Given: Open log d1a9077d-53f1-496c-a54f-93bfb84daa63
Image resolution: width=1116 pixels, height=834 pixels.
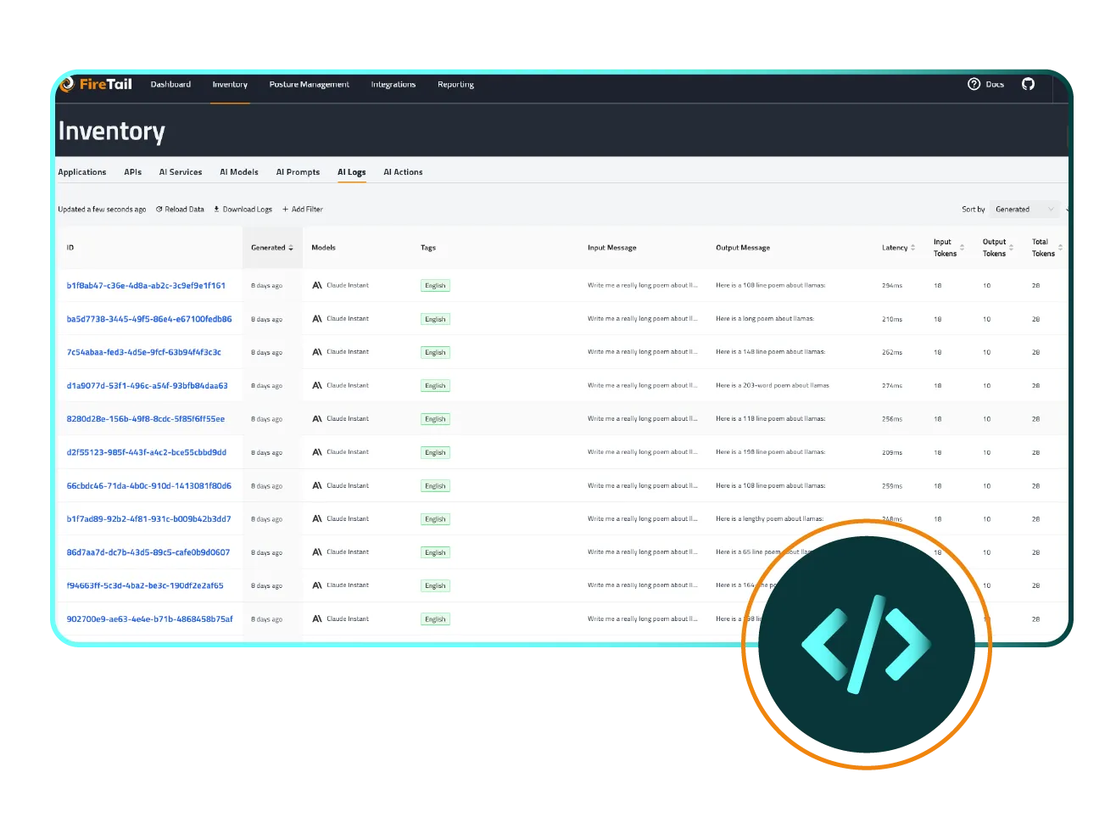Looking at the screenshot, I should pyautogui.click(x=148, y=386).
